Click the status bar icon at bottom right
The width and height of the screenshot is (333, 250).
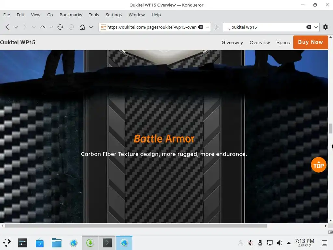(330, 232)
